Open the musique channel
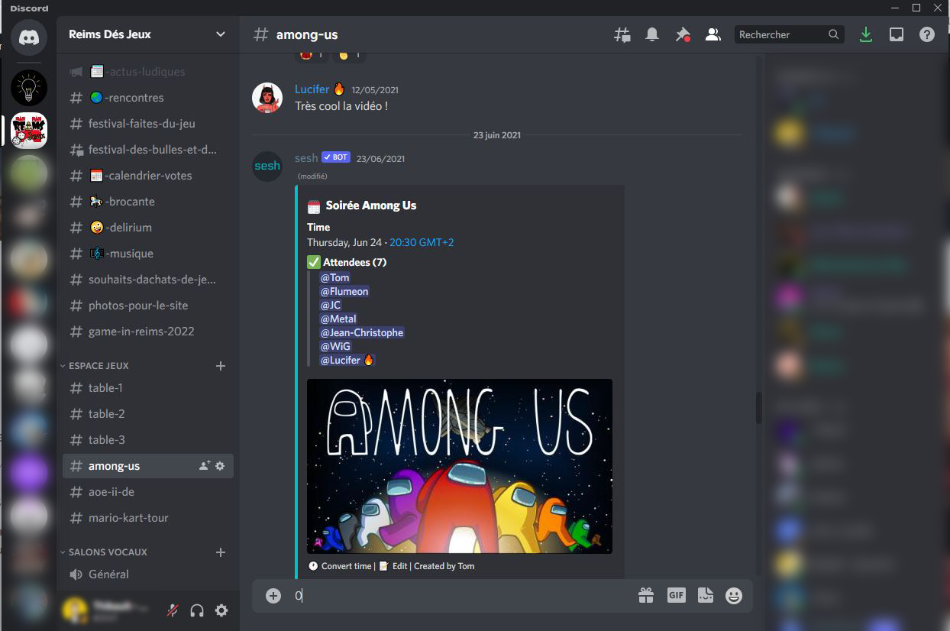Image resolution: width=950 pixels, height=631 pixels. [148, 254]
